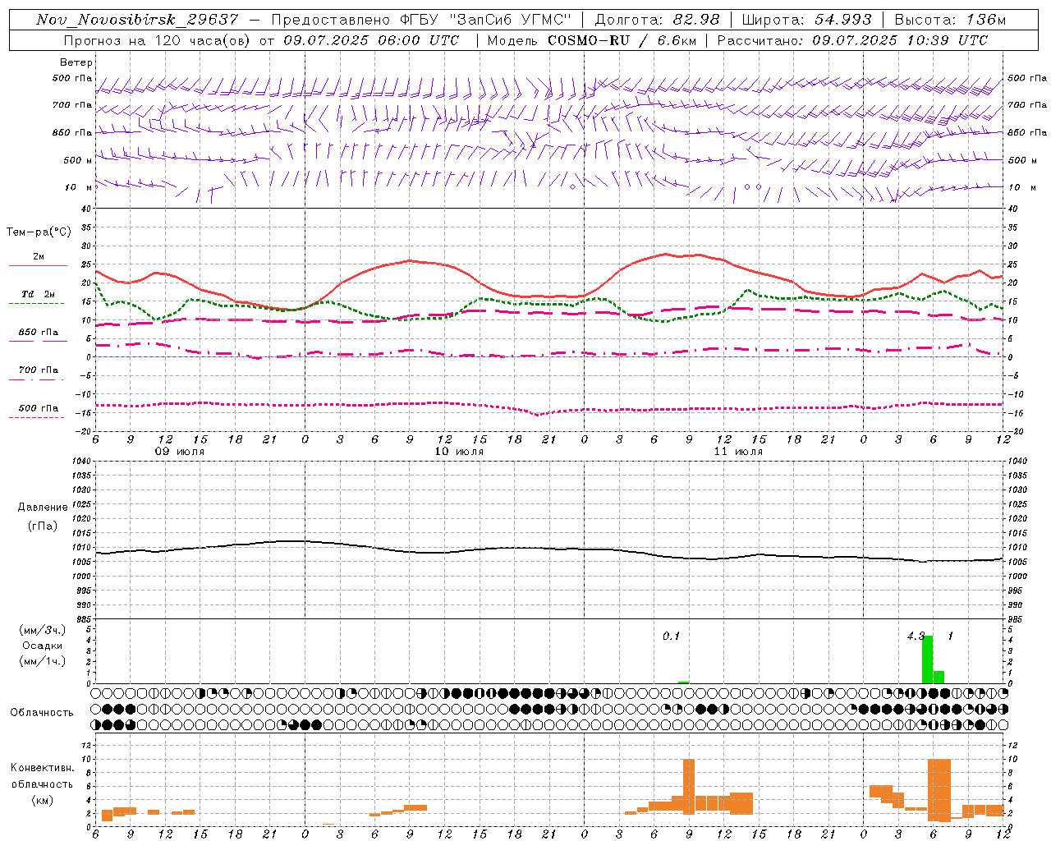Image resolution: width=1051 pixels, height=841 pixels.
Task: Select the text Предоставлено ФГБУ "ЗапСиб УГМС"
Action: click(420, 20)
